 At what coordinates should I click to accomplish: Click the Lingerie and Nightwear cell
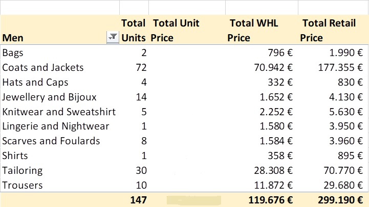[56, 126]
